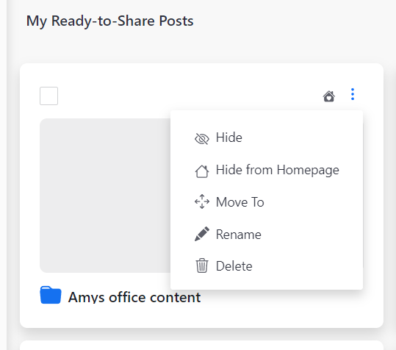The image size is (396, 350).
Task: Click the blue folder icon
Action: (x=51, y=295)
